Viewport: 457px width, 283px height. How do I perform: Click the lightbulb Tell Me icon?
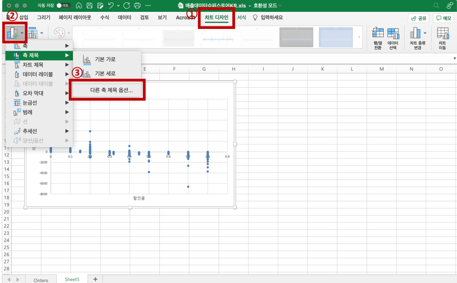tap(255, 18)
